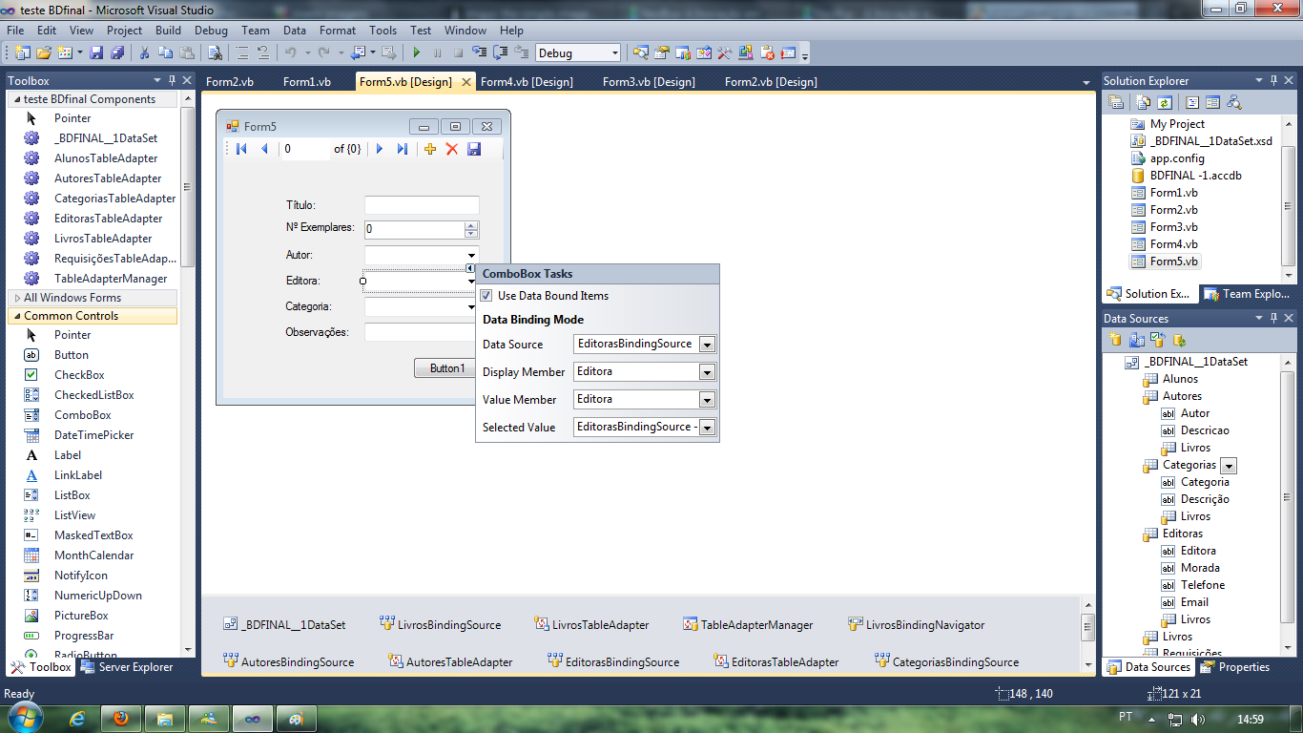Open the Data Source dropdown
Image resolution: width=1303 pixels, height=733 pixels.
click(x=707, y=345)
